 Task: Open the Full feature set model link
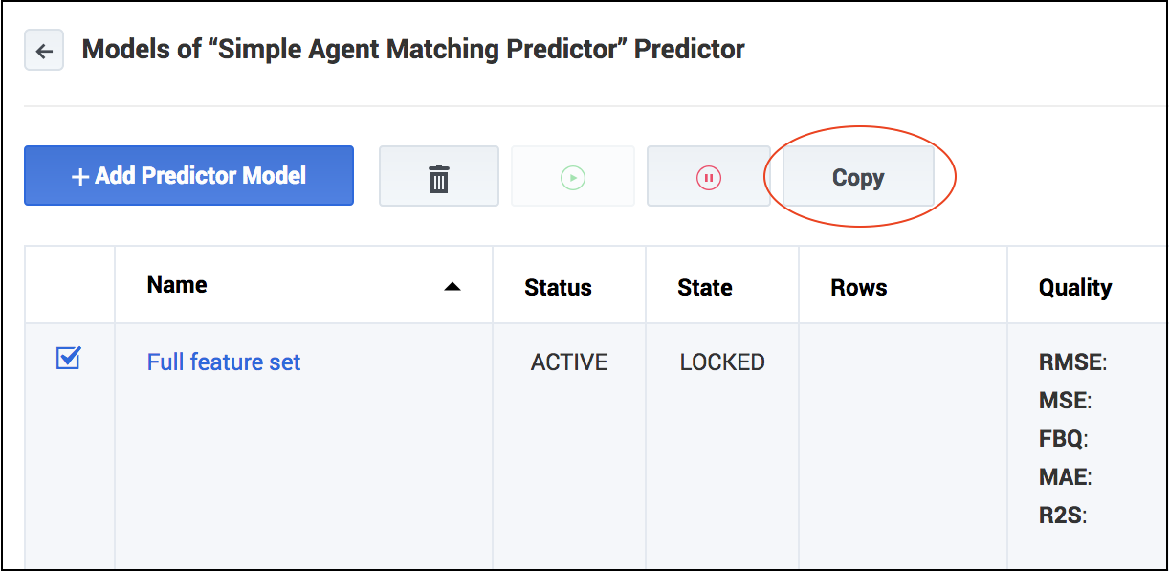224,362
